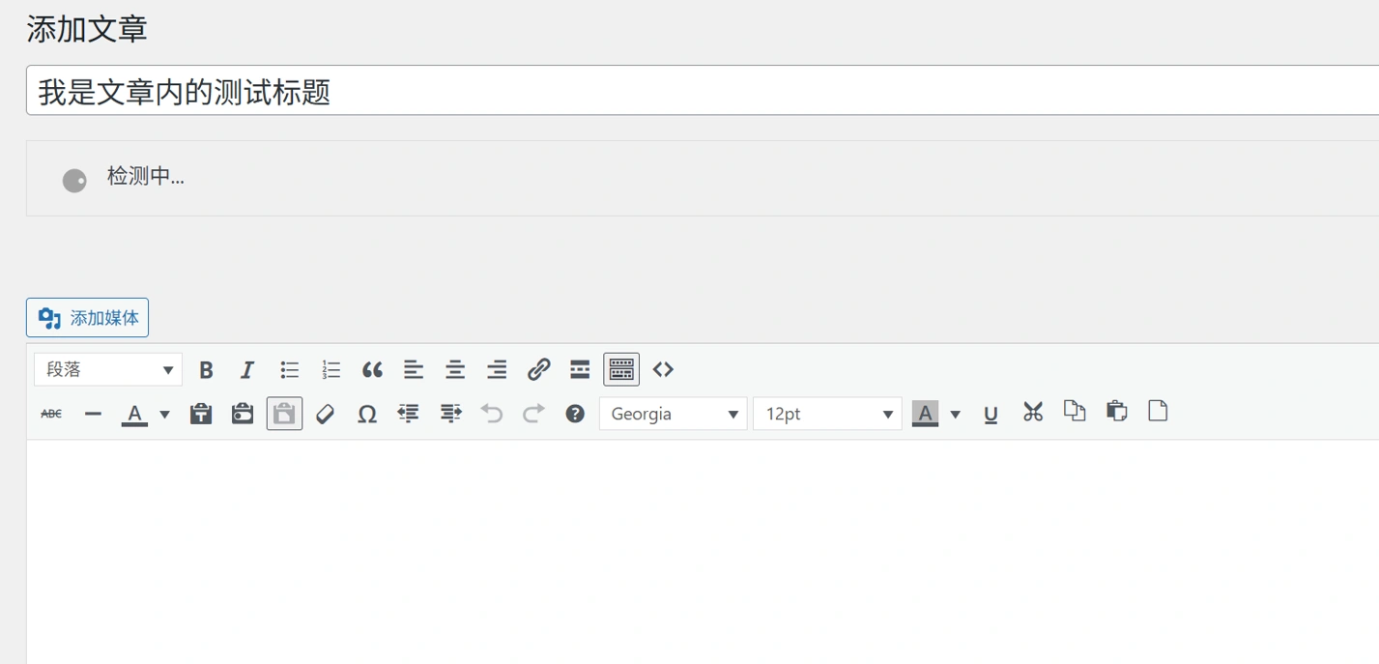Clear formatting with the eraser icon
Image resolution: width=1379 pixels, height=664 pixels.
326,414
